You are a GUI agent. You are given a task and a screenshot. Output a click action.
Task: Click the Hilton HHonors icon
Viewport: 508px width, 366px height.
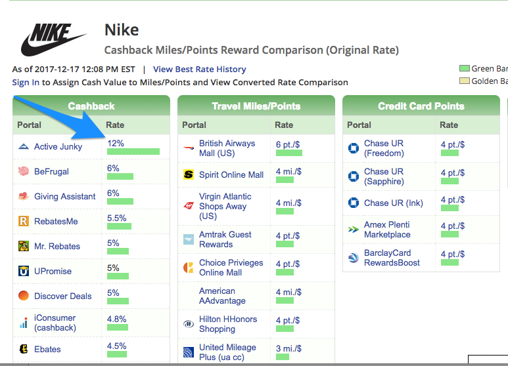pyautogui.click(x=189, y=323)
